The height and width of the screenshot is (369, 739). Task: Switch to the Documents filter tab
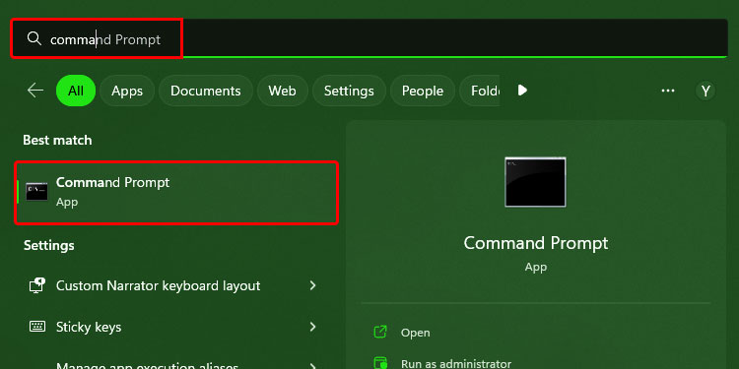click(206, 91)
